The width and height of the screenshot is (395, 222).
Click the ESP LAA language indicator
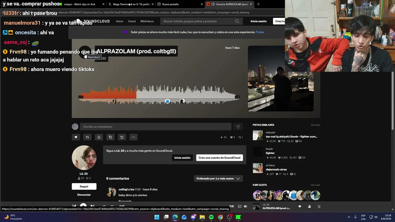pyautogui.click(x=363, y=217)
